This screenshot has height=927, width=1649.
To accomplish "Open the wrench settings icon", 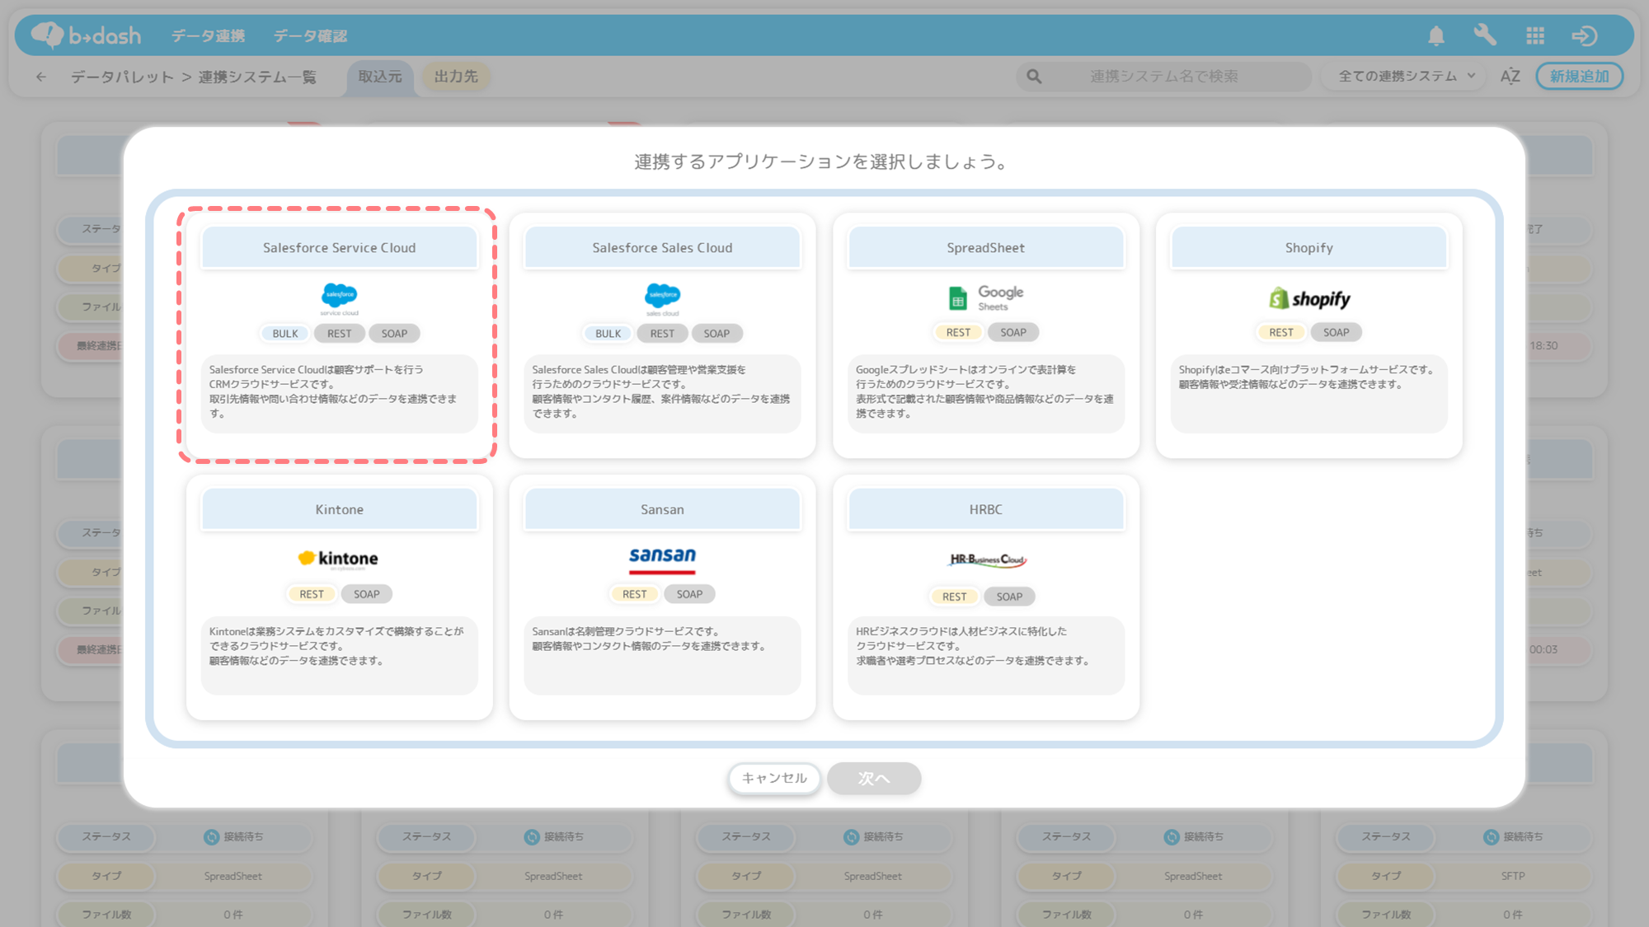I will [x=1485, y=35].
